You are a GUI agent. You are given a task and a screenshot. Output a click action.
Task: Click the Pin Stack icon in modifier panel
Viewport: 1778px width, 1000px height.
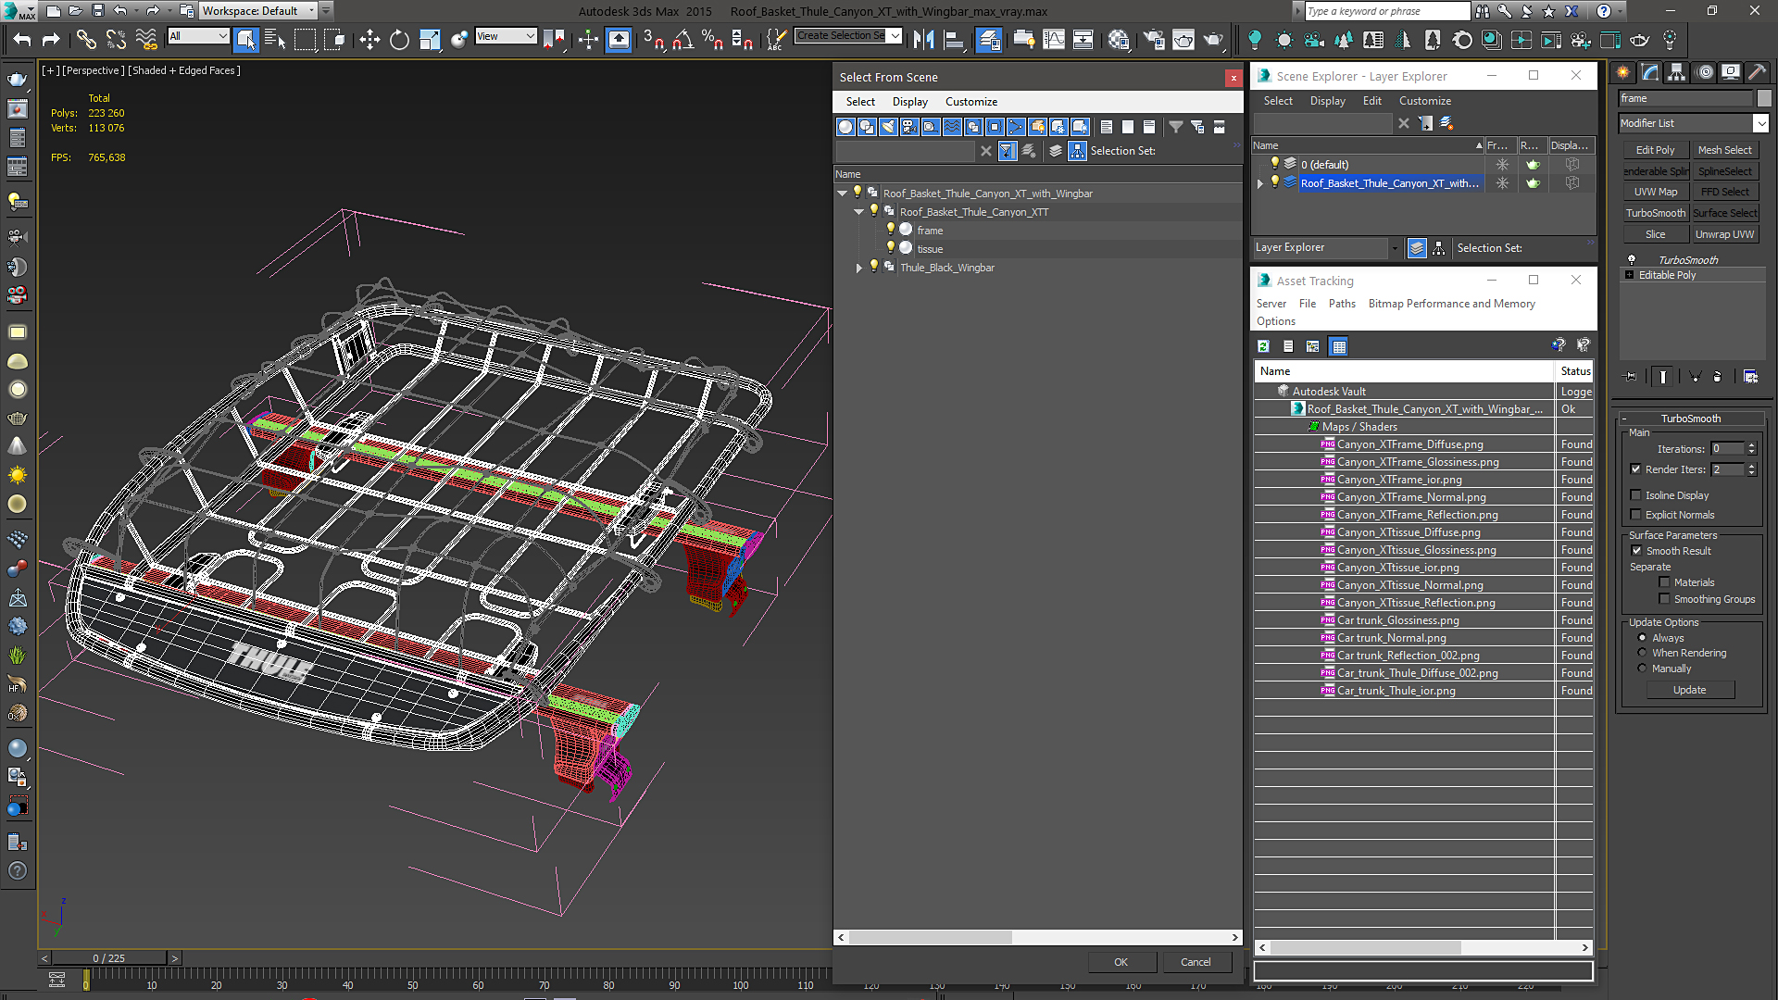[x=1631, y=377]
